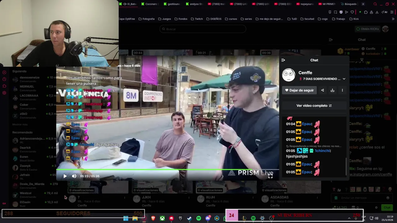The height and width of the screenshot is (223, 397).
Task: Open the Twitch bookmarks folder
Action: tap(197, 19)
